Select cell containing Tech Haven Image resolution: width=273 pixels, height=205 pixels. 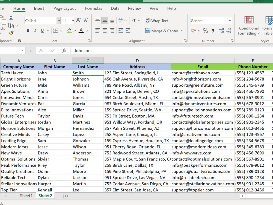19,73
